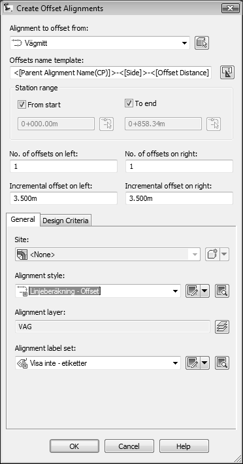
Task: Preview alignment style with magnifier icon
Action: tap(222, 291)
